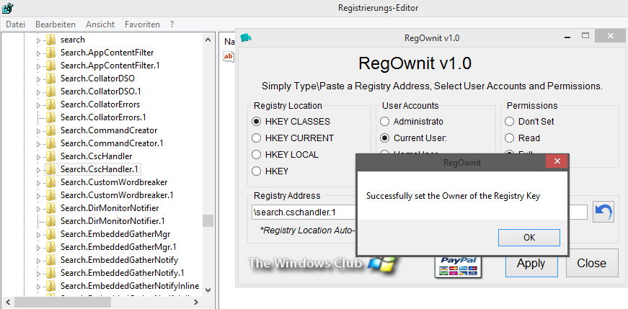Select HKEY CURRENT radio button
This screenshot has height=309, width=628.
pos(256,138)
